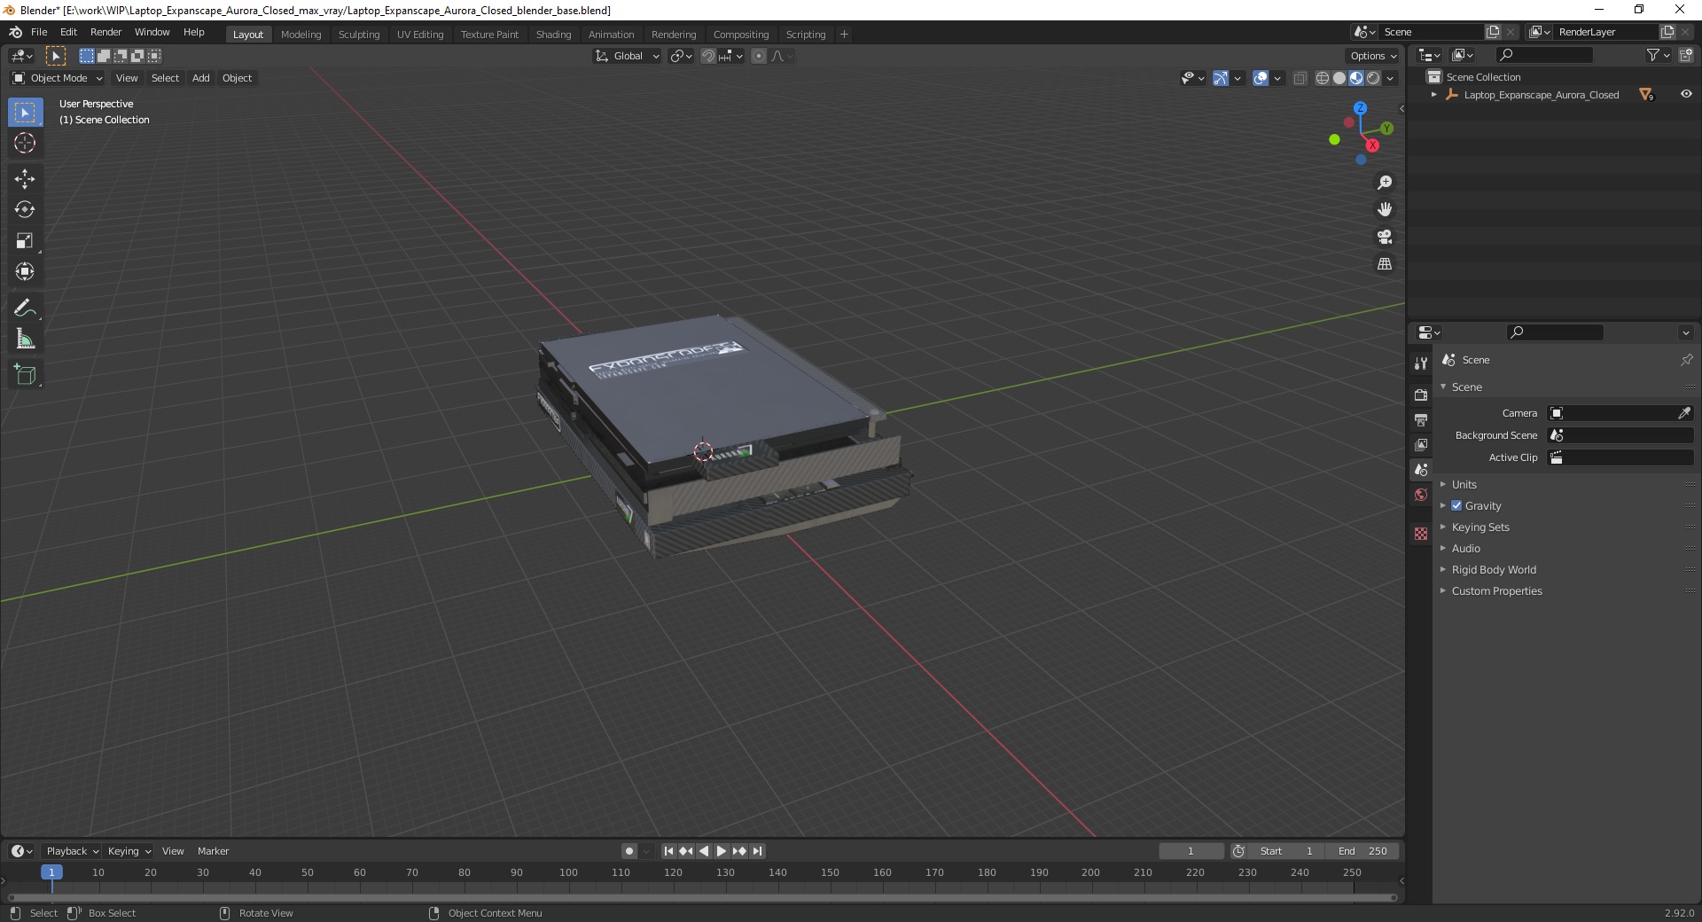Toggle auto keying record button
Image resolution: width=1702 pixels, height=922 pixels.
[x=629, y=851]
